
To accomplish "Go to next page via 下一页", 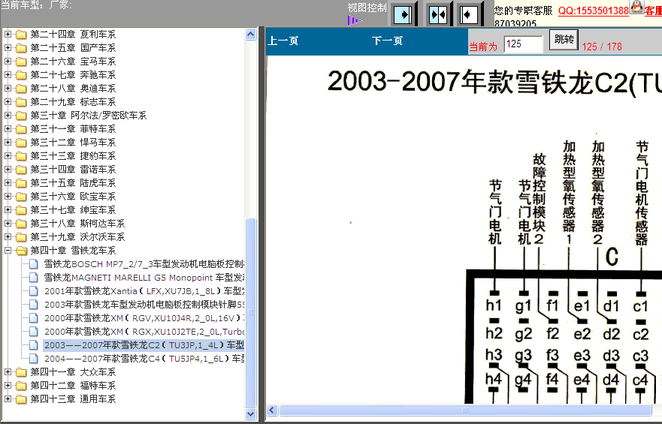I will click(x=387, y=41).
